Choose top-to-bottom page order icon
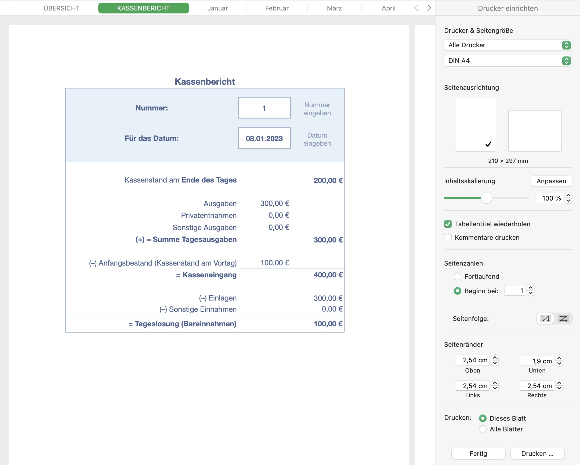 click(x=545, y=319)
